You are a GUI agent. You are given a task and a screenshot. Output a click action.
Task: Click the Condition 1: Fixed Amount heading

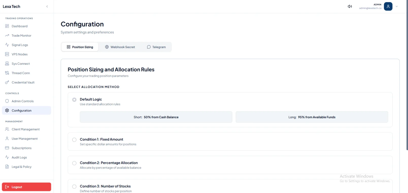pyautogui.click(x=101, y=139)
